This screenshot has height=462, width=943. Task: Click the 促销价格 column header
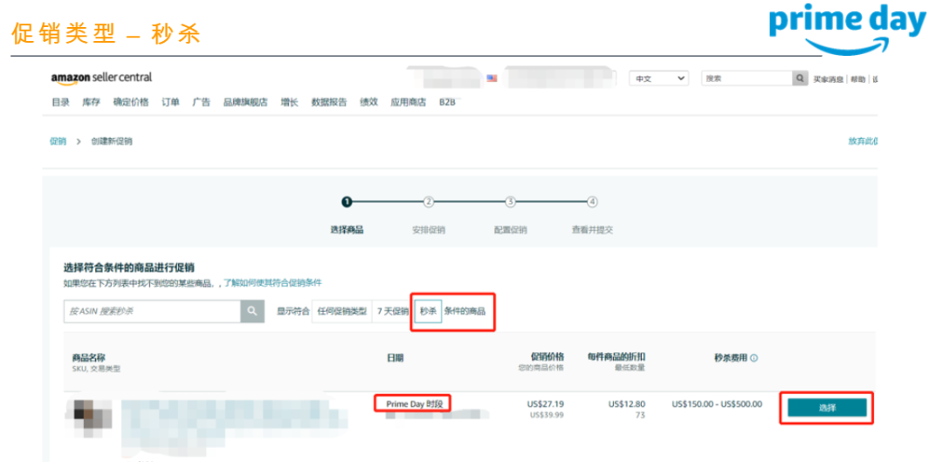tap(547, 356)
